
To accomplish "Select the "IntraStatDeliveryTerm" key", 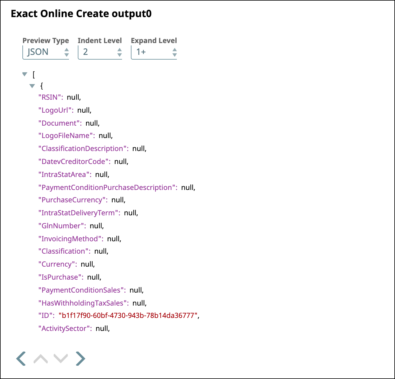I will pyautogui.click(x=79, y=213).
